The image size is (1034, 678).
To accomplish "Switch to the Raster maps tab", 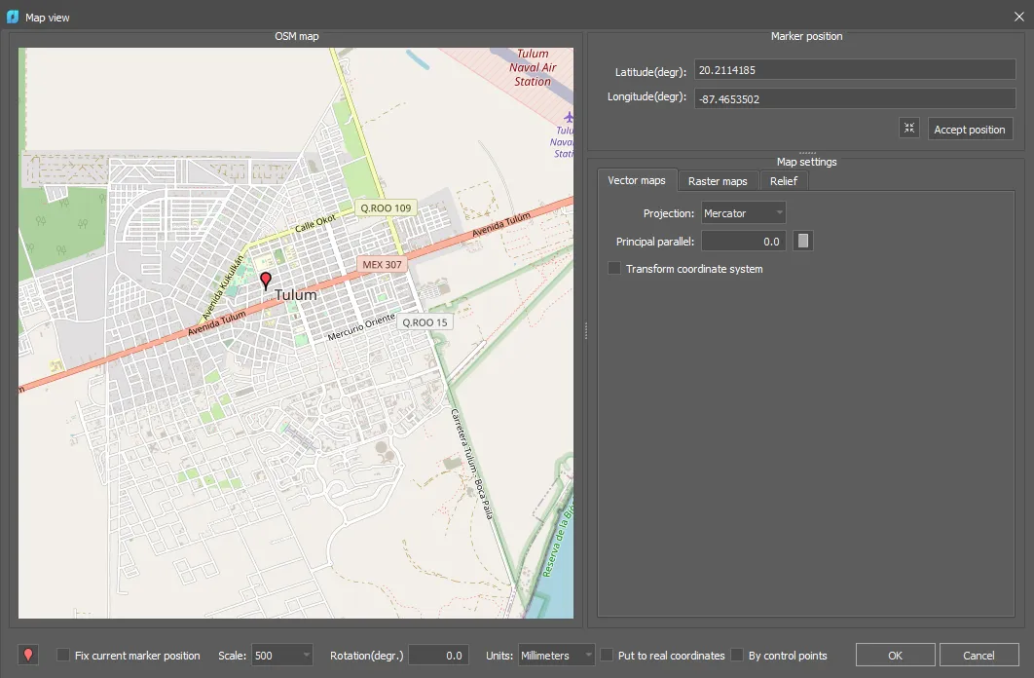I will point(718,180).
